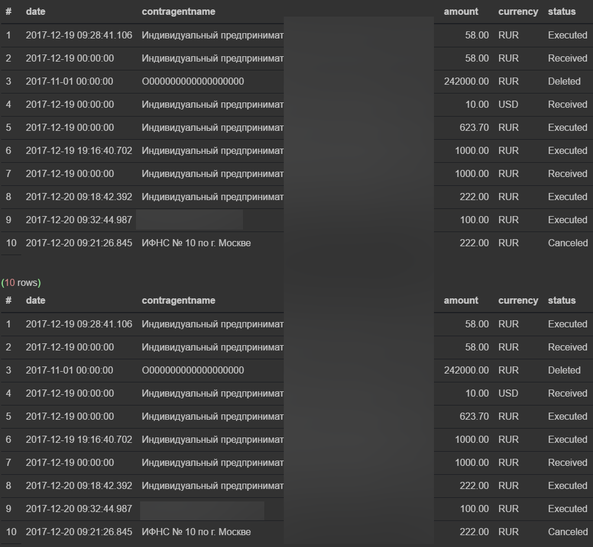This screenshot has height=547, width=593.
Task: Select the "Deleted" status in the second table
Action: [564, 371]
